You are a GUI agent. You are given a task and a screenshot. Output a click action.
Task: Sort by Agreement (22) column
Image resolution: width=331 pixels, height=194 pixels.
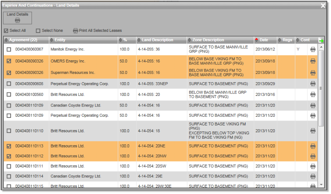coord(26,40)
